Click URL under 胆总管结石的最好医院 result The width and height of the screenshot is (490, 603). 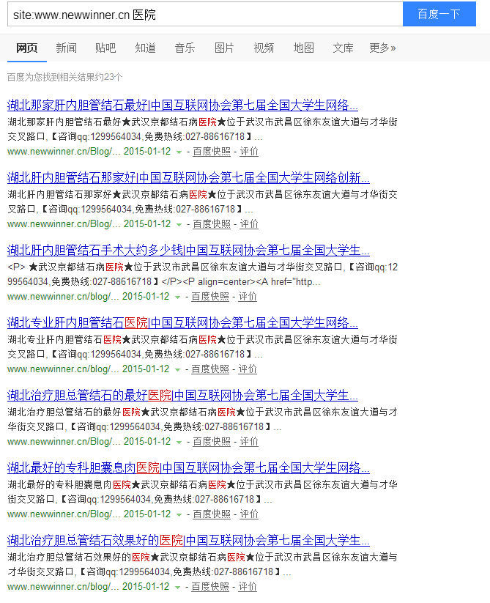pos(64,442)
